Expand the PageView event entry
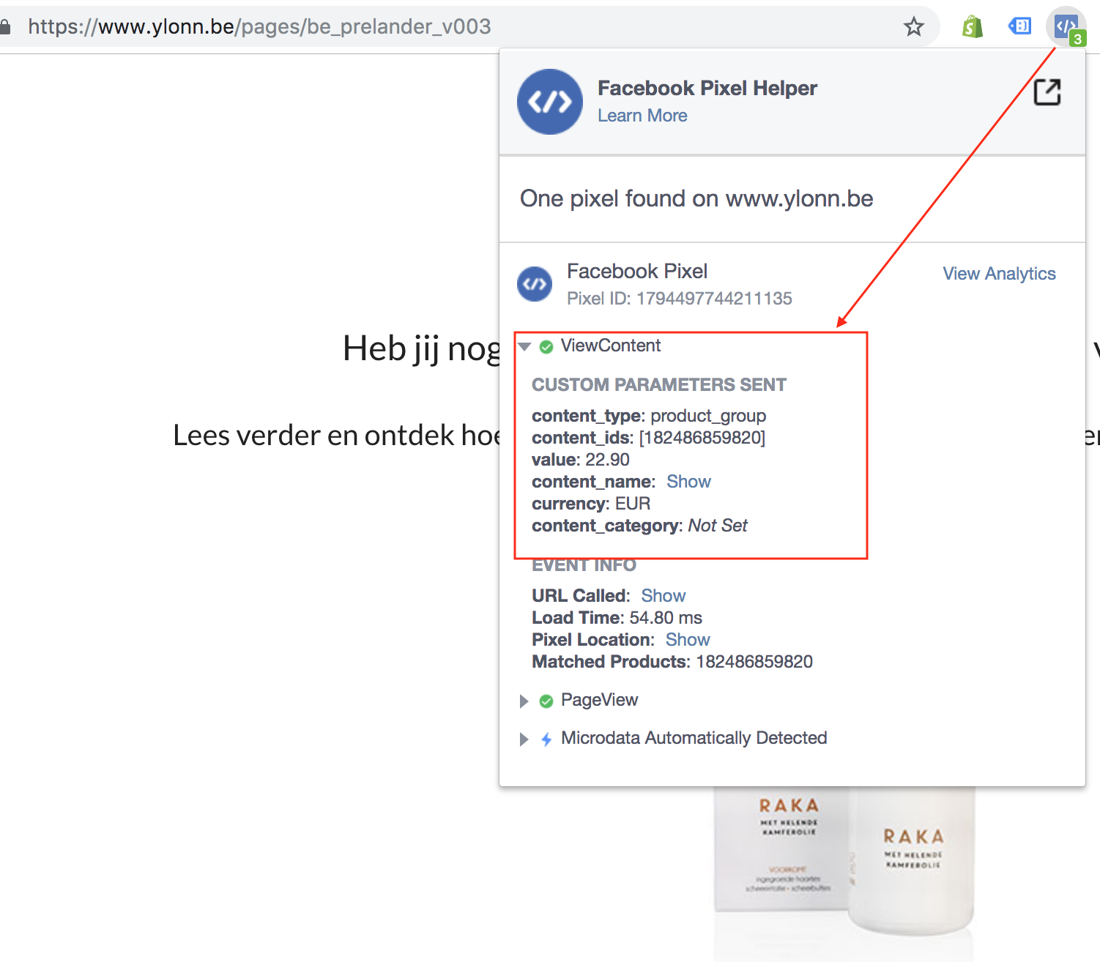The height and width of the screenshot is (962, 1100). pos(524,701)
